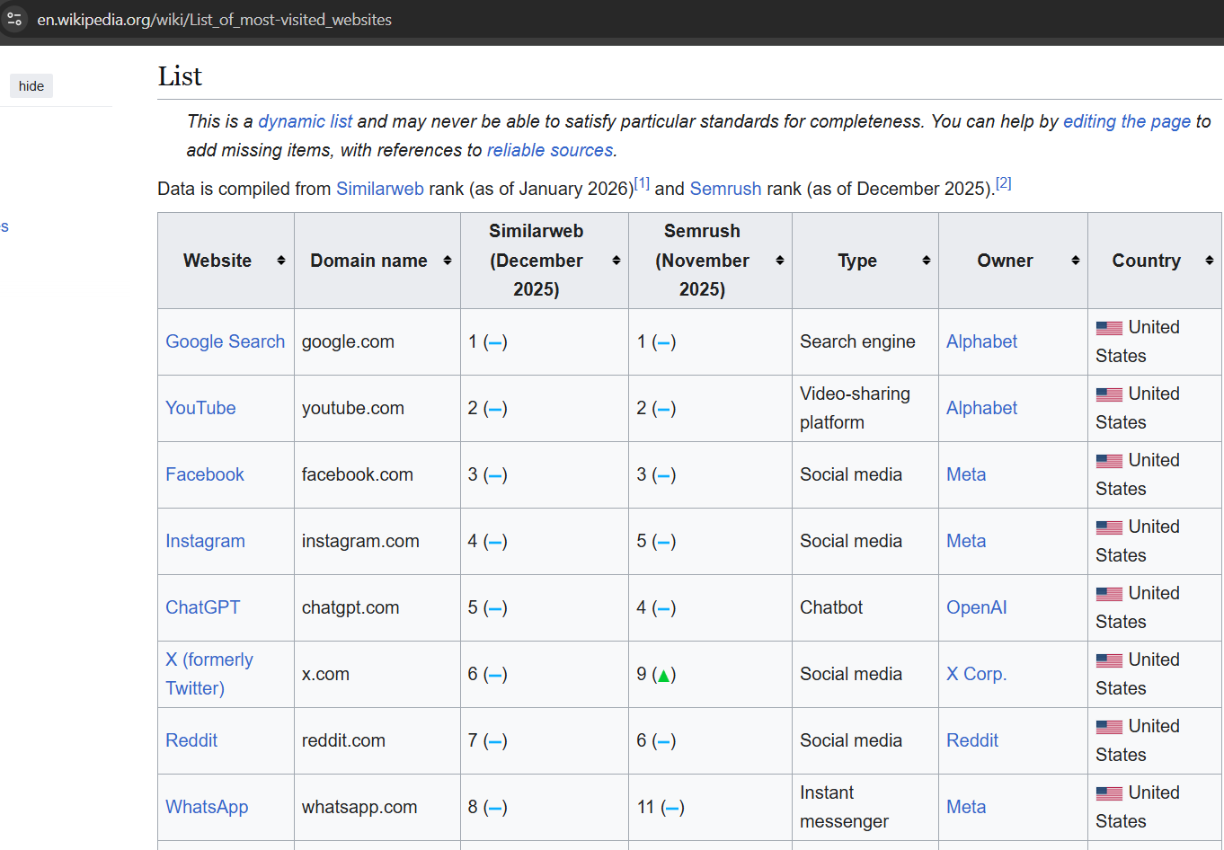Click the US flag icon in ChatGPT row
The image size is (1224, 850).
1109,594
